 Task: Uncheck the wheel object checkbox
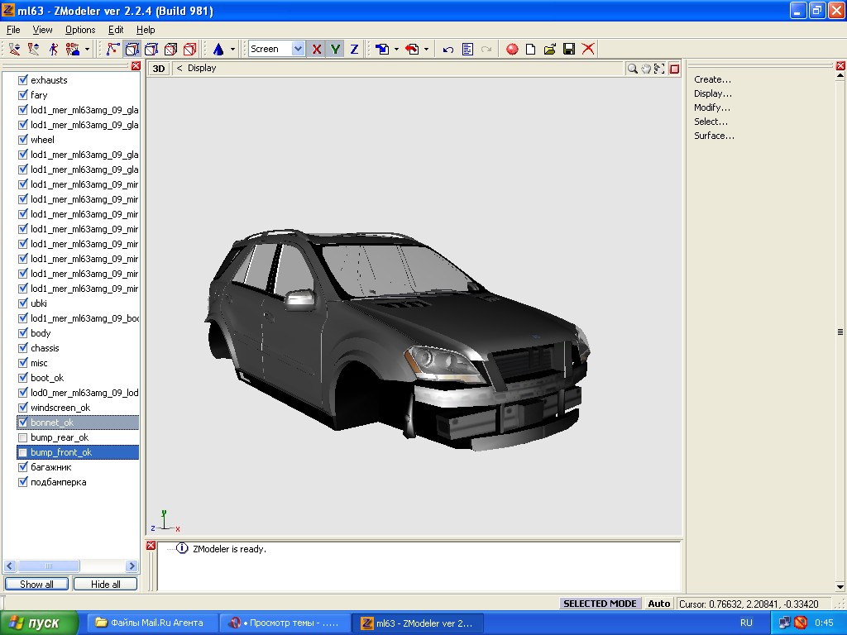(x=22, y=139)
